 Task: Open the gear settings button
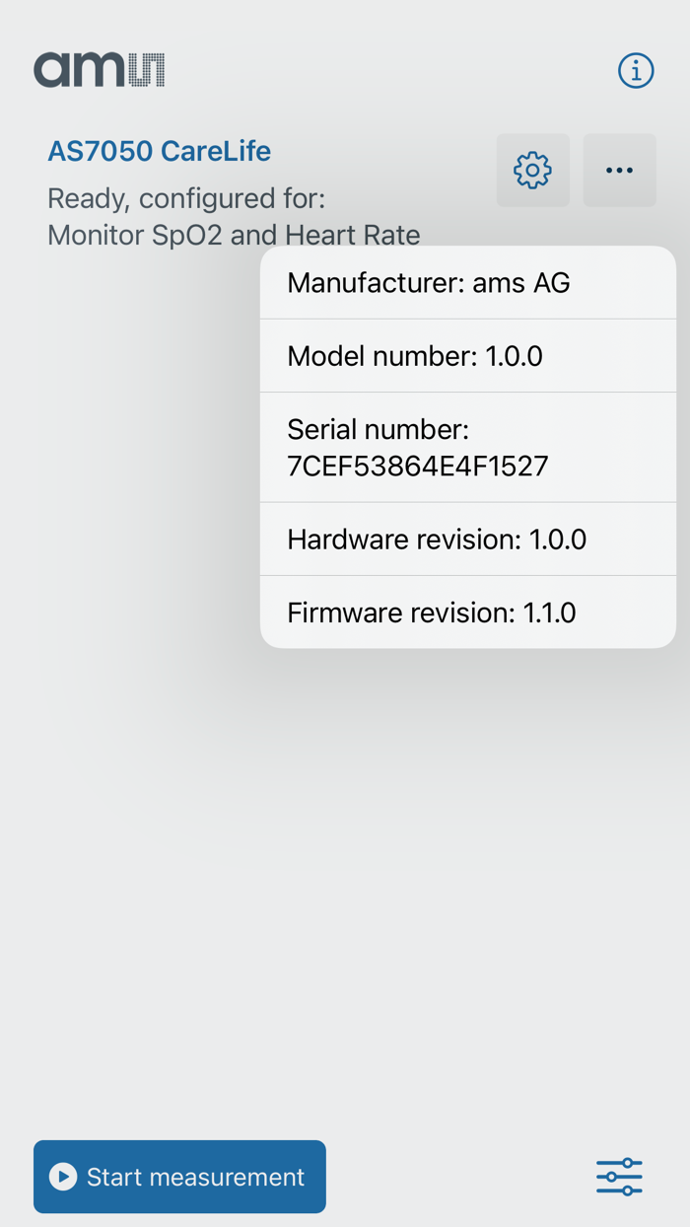tap(532, 170)
